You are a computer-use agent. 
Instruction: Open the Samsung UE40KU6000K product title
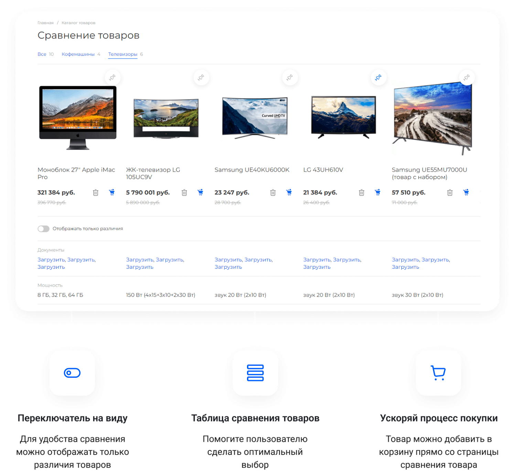[252, 170]
